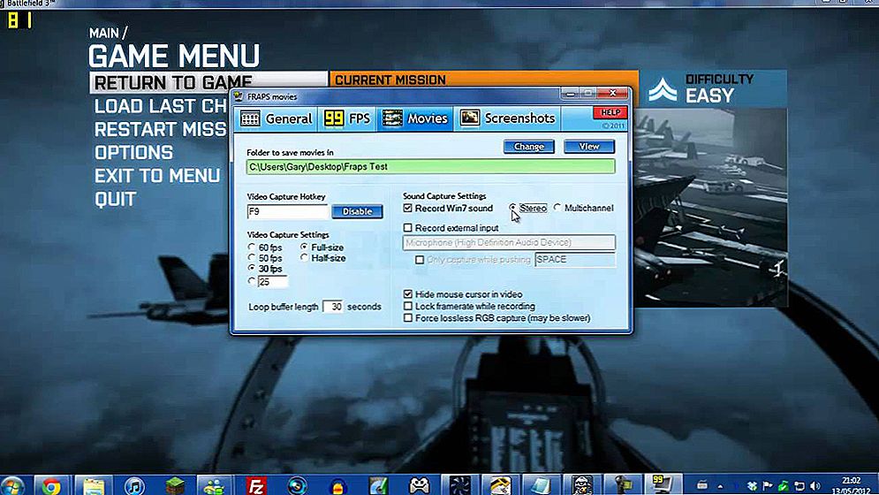Screen dimensions: 879x495
Task: Click the Difficulty Easy rank chevron icon
Action: (663, 90)
